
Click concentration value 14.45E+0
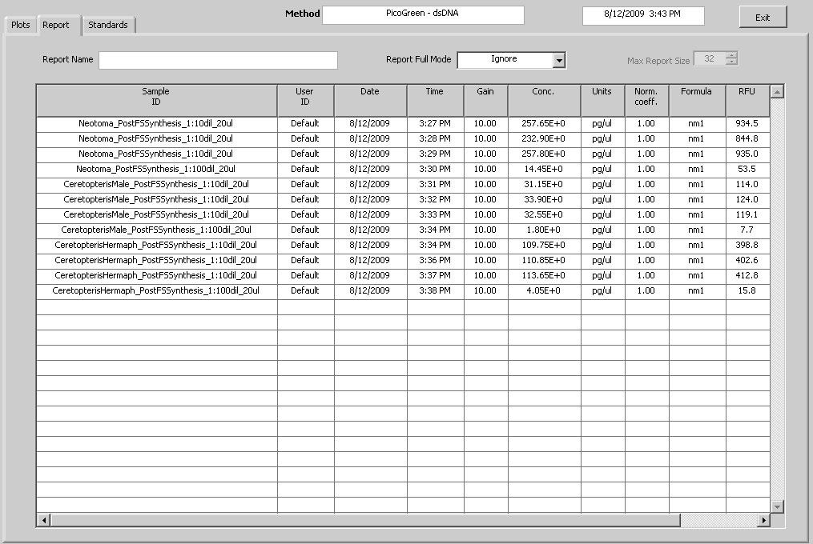tap(544, 170)
